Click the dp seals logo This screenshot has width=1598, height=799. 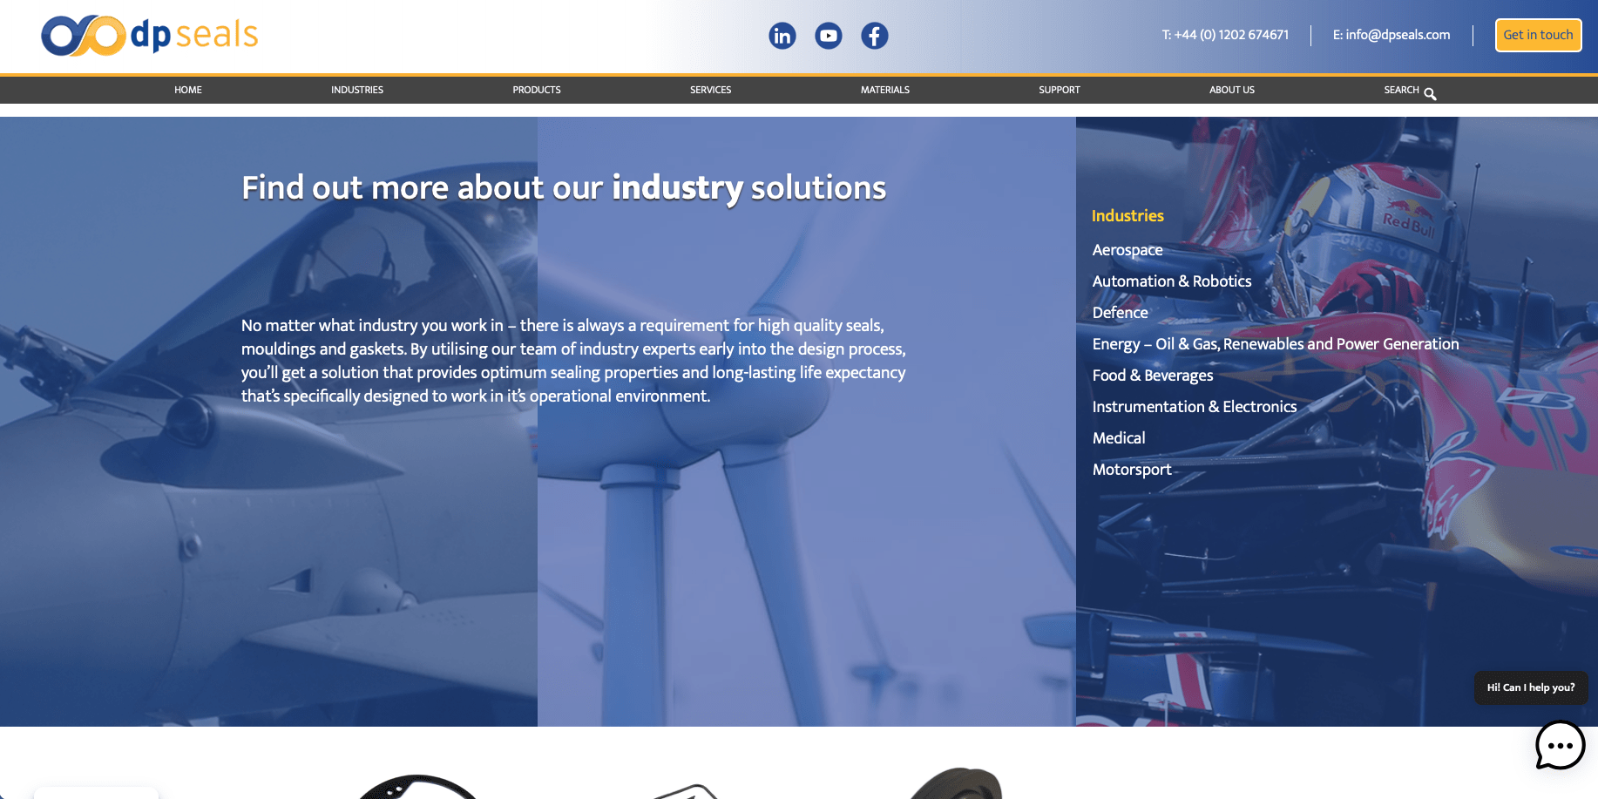pos(150,36)
